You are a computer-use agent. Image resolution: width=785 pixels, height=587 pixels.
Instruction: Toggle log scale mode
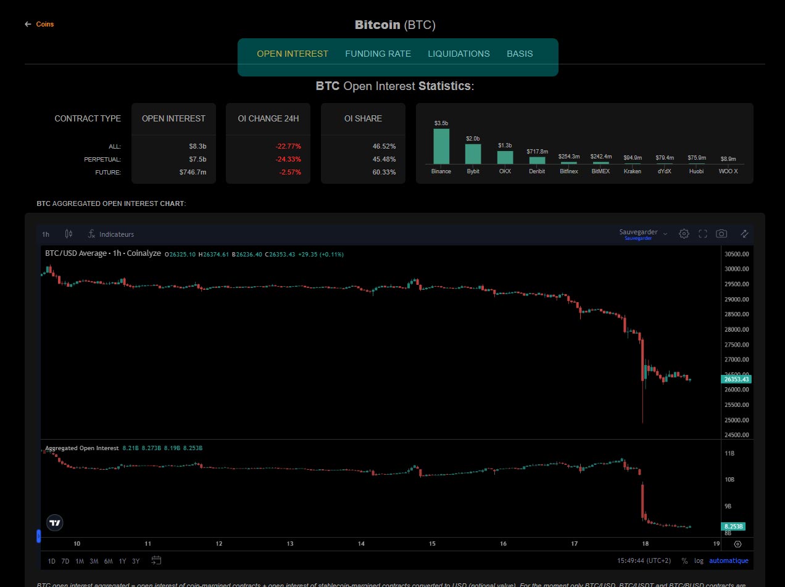(699, 561)
